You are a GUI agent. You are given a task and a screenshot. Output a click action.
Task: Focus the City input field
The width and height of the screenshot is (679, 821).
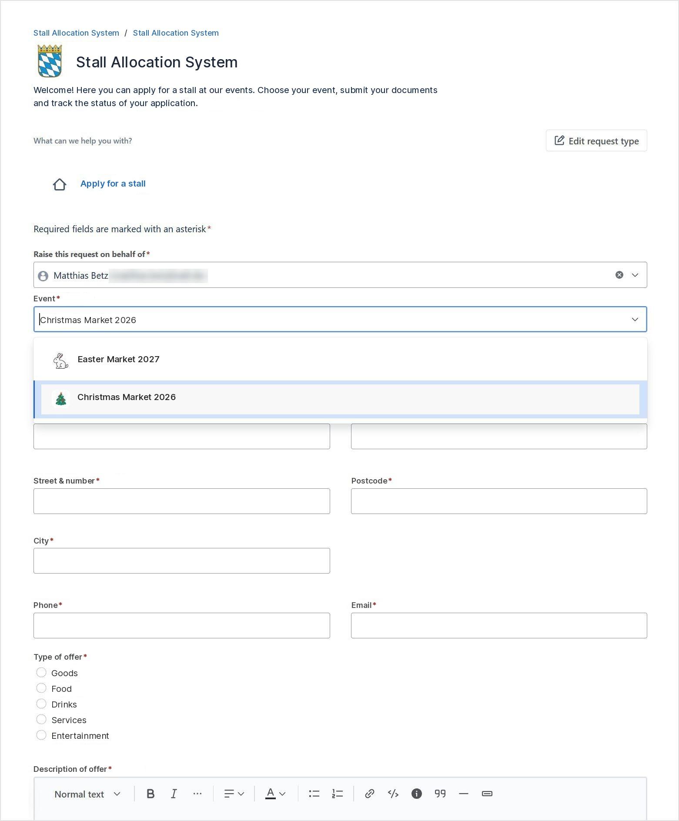coord(182,561)
